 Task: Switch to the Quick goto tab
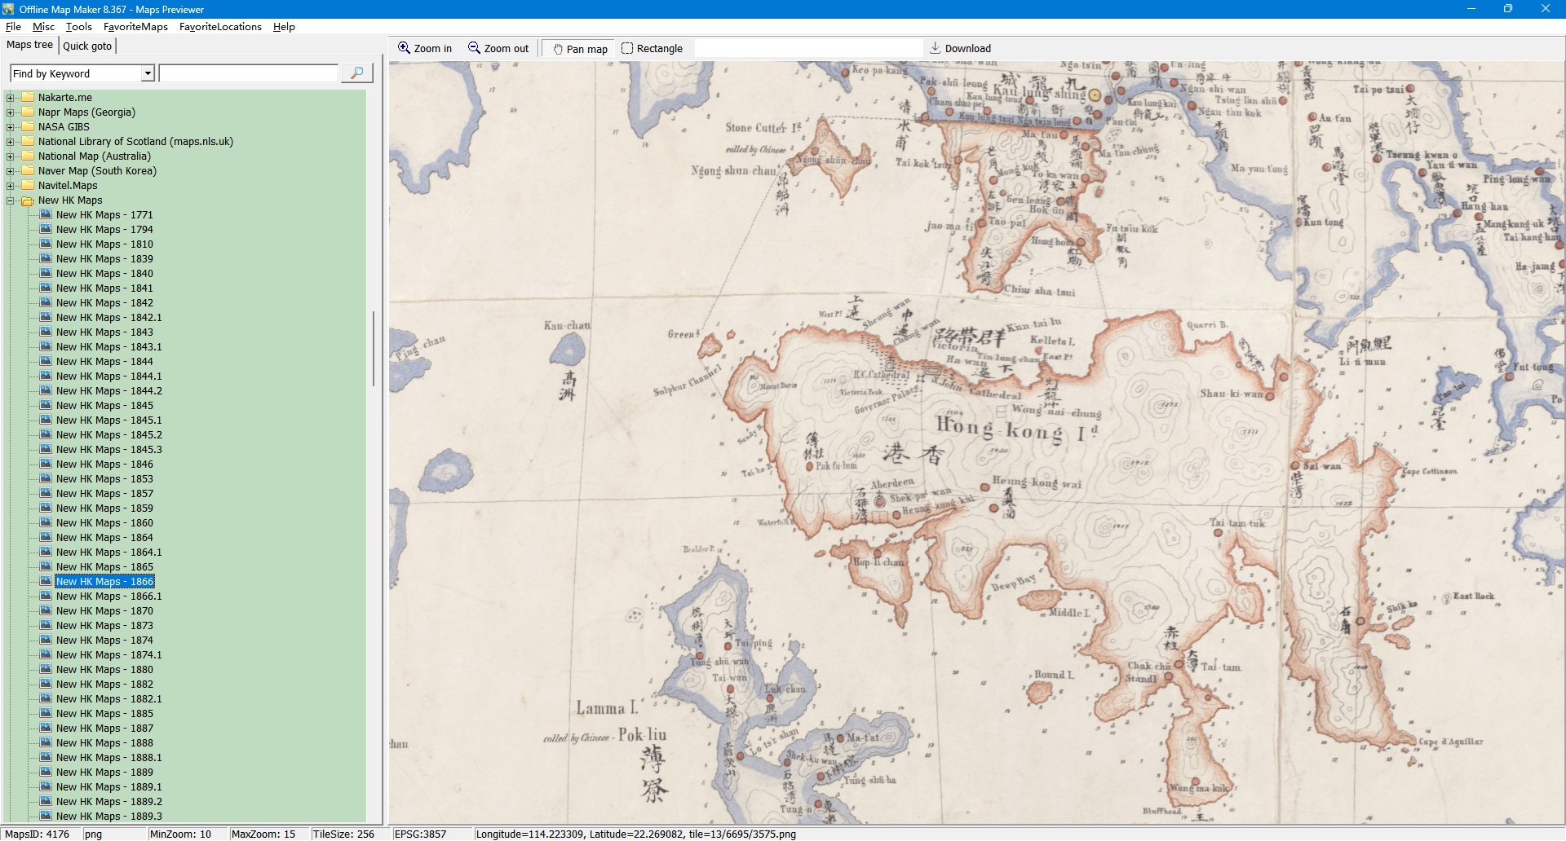point(87,46)
